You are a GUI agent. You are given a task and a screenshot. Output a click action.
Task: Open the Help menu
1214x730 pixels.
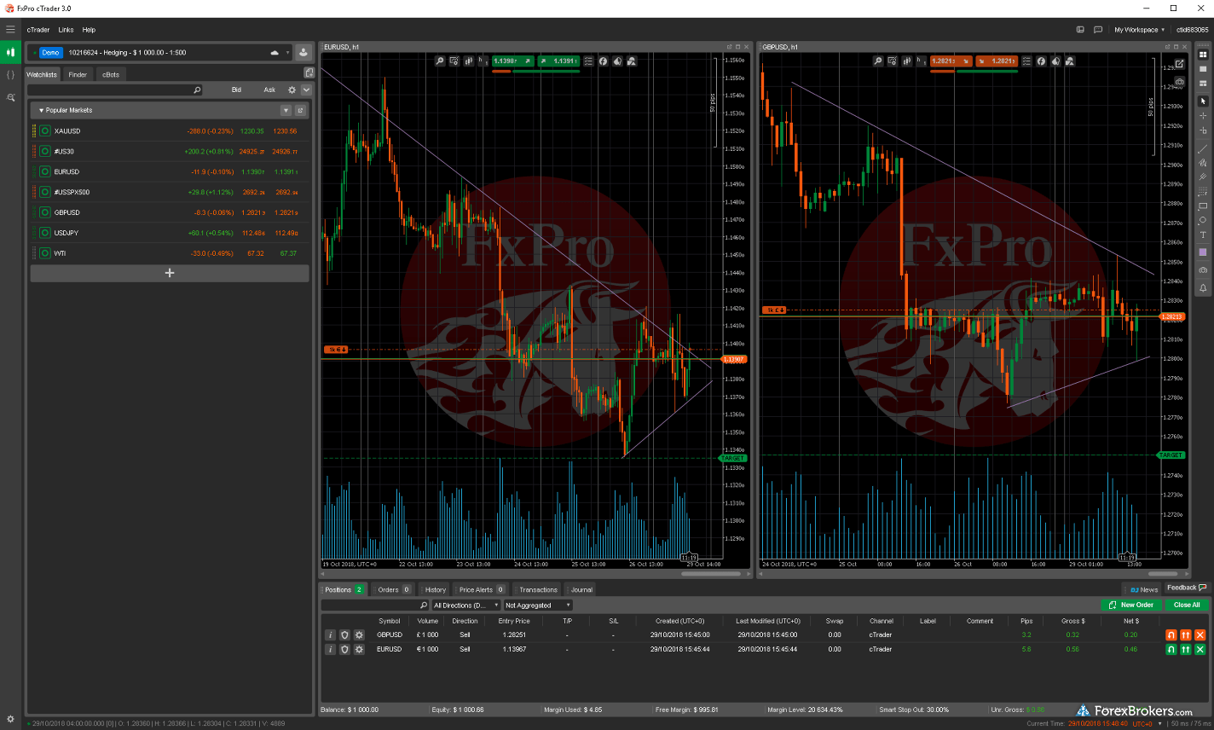point(89,29)
